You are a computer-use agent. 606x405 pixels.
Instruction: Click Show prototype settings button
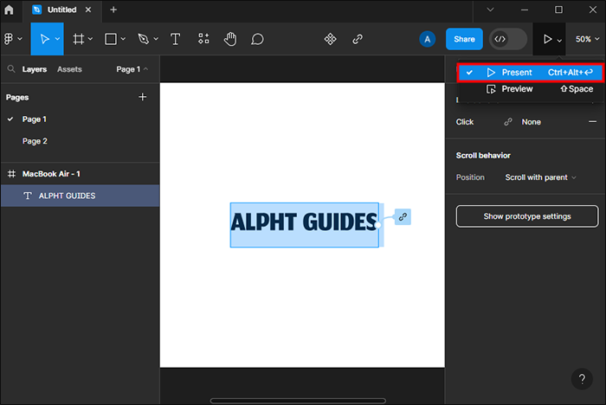tap(526, 215)
